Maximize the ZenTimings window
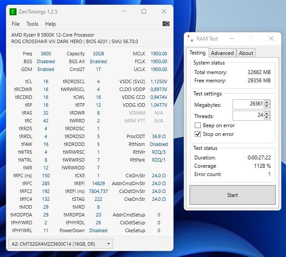 tap(144, 11)
